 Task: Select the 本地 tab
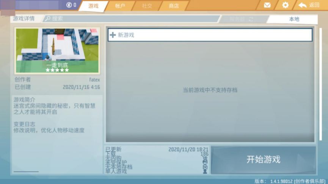[292, 19]
